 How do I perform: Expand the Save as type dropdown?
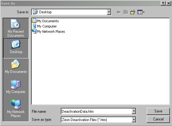click(134, 120)
